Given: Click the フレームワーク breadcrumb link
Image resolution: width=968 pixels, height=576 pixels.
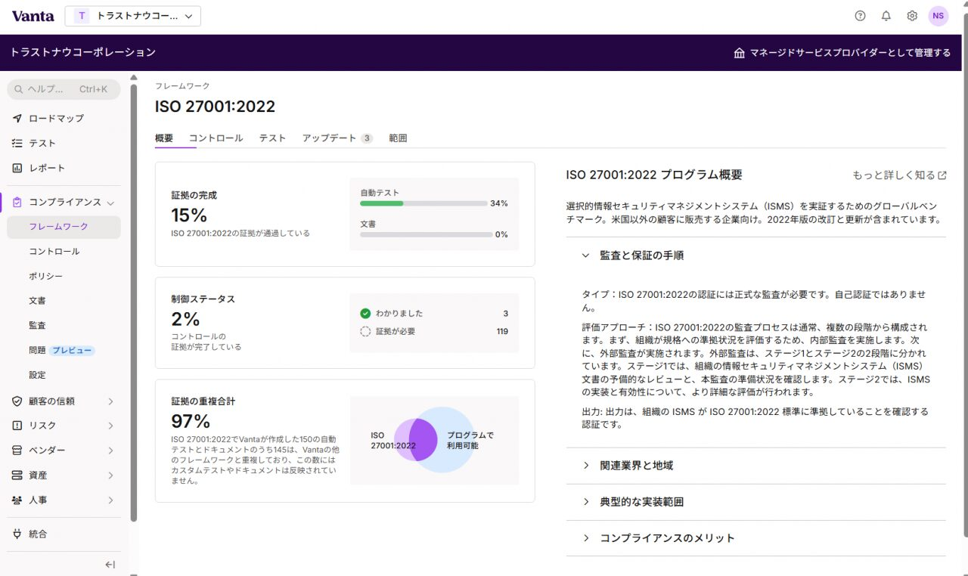Looking at the screenshot, I should coord(182,86).
